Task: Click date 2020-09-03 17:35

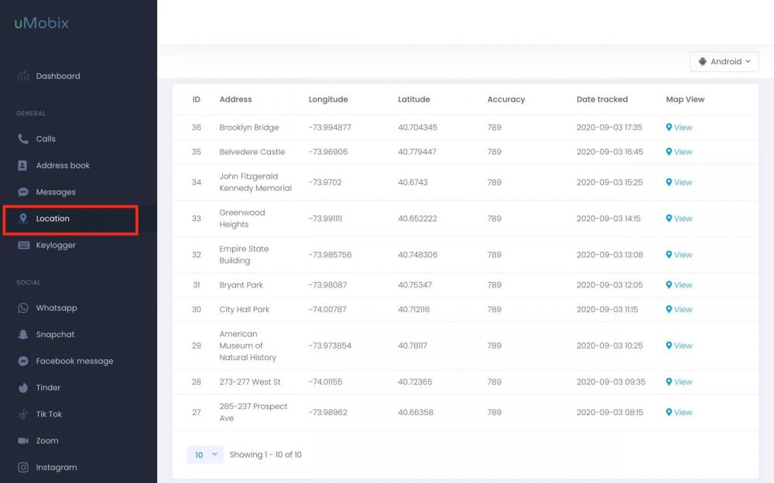Action: click(x=610, y=128)
